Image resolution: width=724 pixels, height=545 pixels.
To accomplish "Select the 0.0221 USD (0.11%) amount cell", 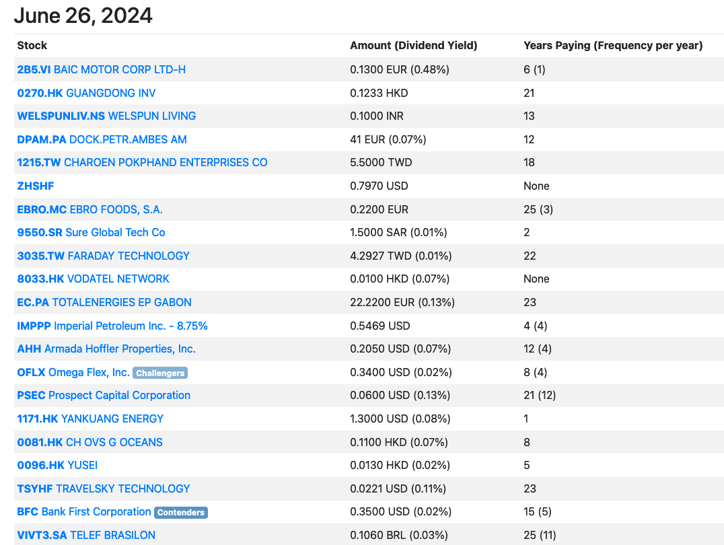I will pyautogui.click(x=398, y=488).
